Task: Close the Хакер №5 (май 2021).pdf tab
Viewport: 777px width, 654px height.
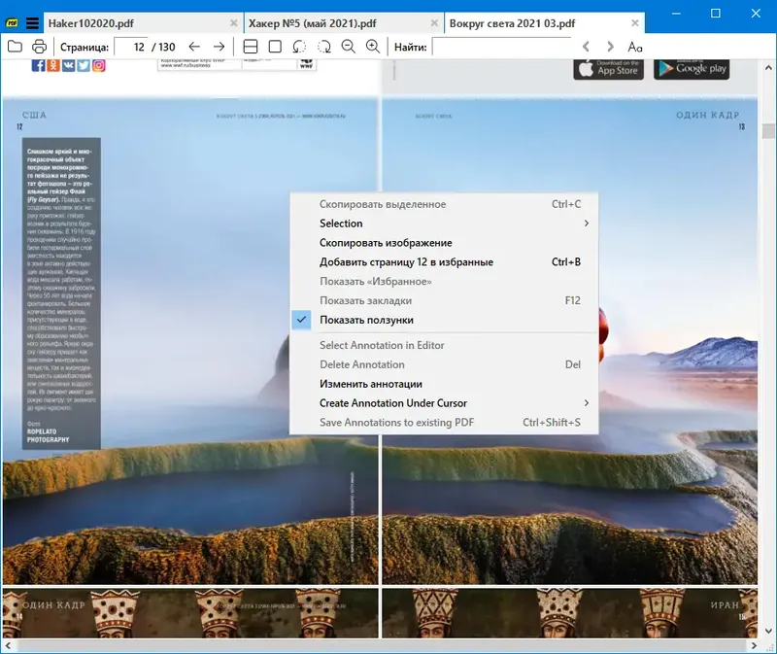Action: 434,22
